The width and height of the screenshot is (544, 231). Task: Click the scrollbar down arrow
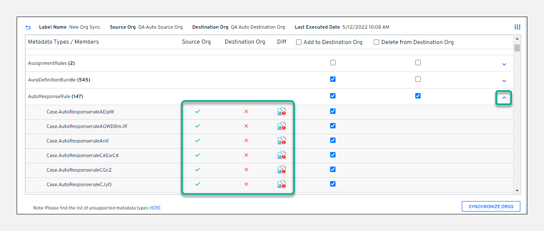coord(517,190)
